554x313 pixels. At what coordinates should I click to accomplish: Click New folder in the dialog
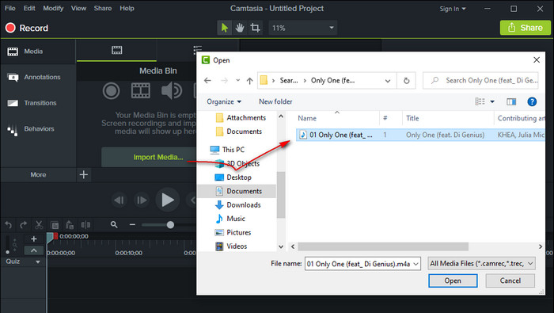[275, 101]
